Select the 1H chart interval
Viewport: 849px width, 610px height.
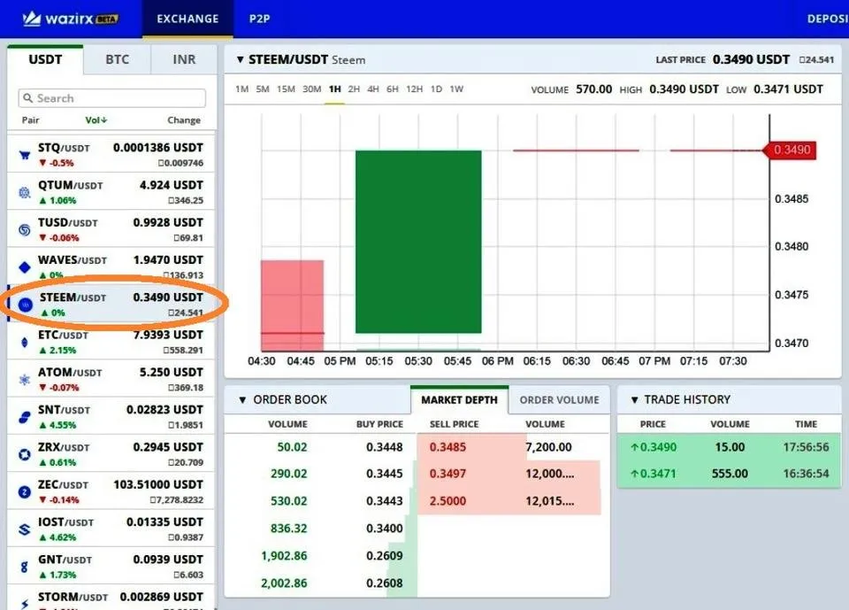coord(334,89)
